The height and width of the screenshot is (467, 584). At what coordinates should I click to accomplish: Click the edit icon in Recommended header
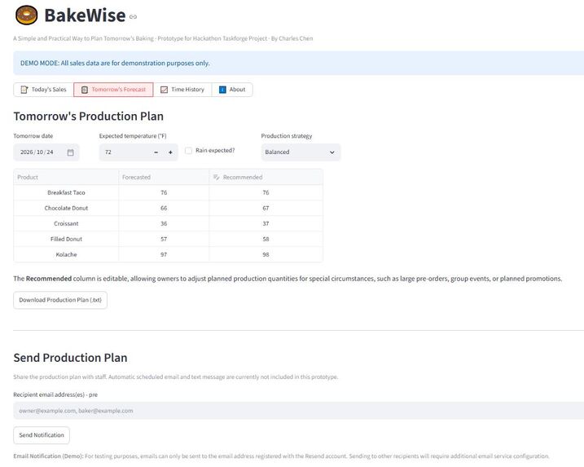[x=216, y=177]
